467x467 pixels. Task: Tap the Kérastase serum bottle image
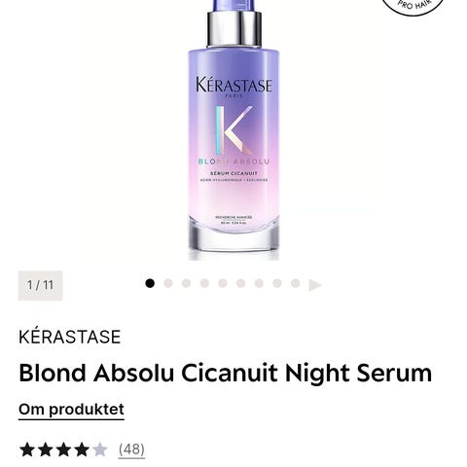click(x=233, y=129)
